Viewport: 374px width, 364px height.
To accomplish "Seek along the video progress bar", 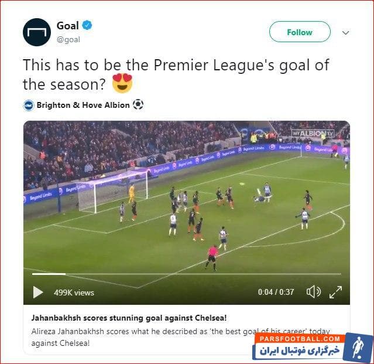I will [x=187, y=274].
